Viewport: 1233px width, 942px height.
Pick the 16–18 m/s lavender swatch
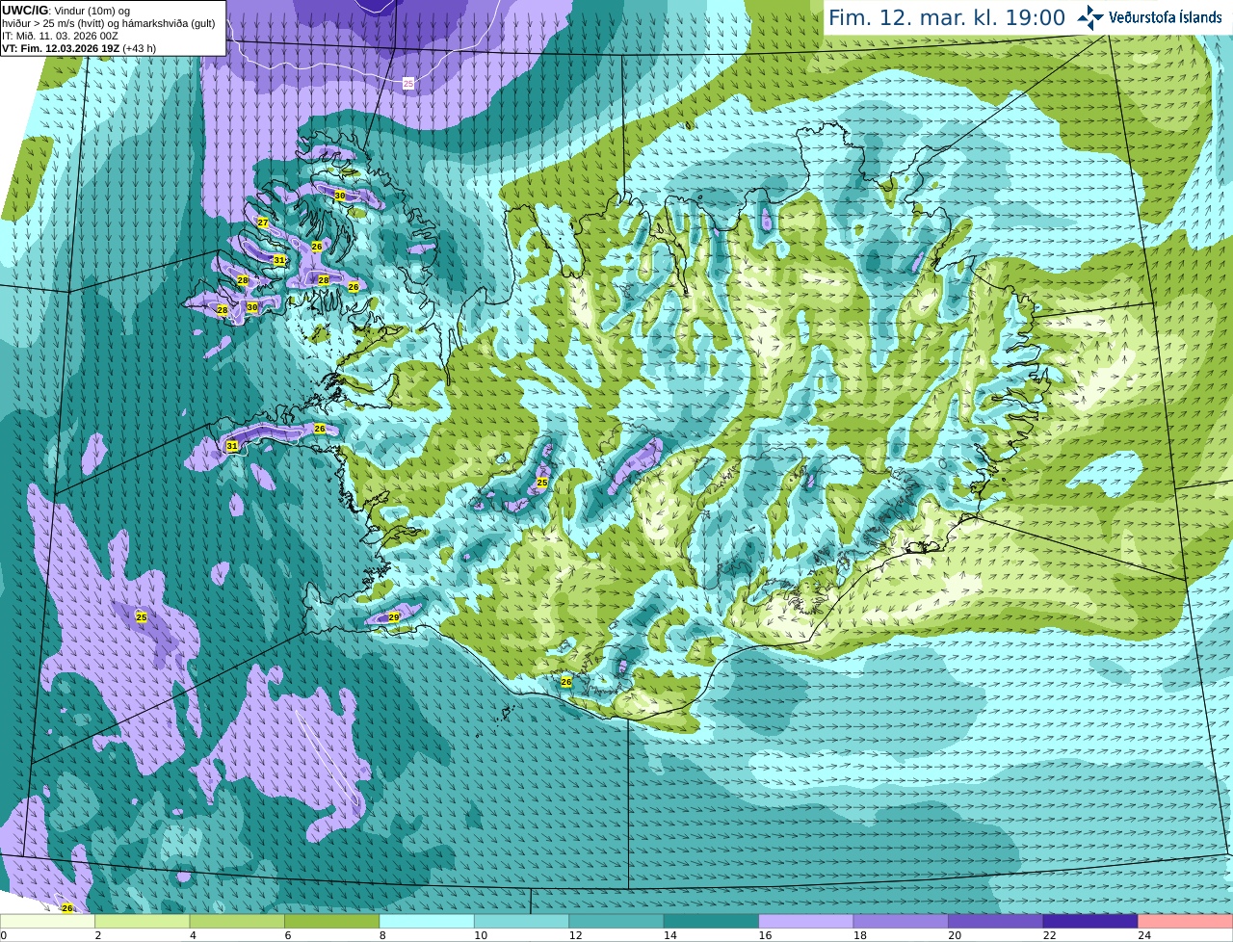coord(806,922)
